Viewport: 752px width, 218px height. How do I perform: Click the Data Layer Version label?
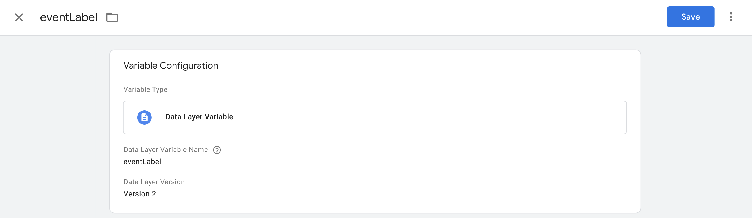click(154, 182)
